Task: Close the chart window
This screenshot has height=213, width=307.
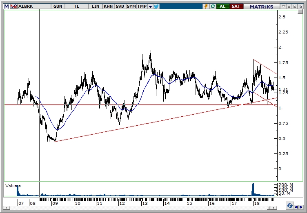Action: (x=300, y=7)
